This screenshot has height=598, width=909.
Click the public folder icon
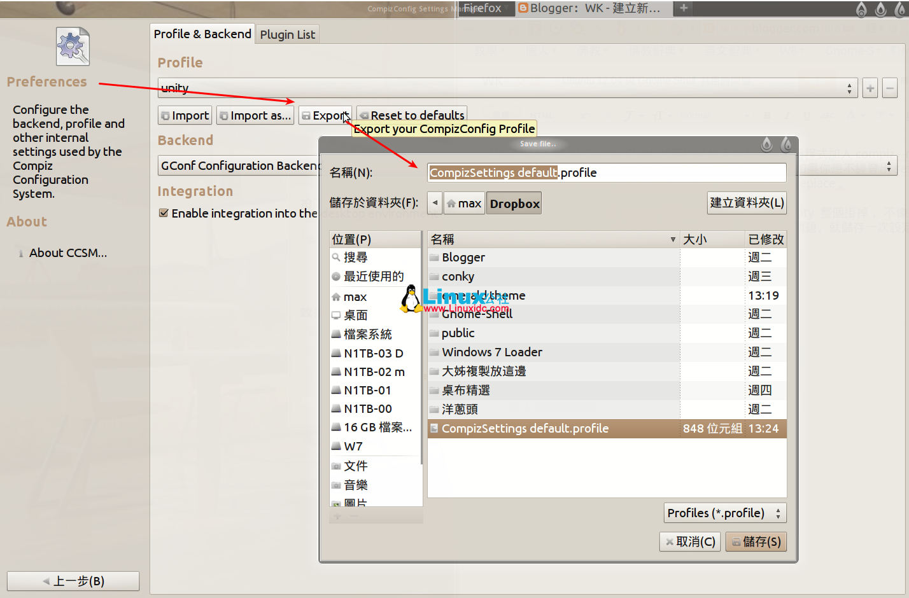[x=434, y=333]
